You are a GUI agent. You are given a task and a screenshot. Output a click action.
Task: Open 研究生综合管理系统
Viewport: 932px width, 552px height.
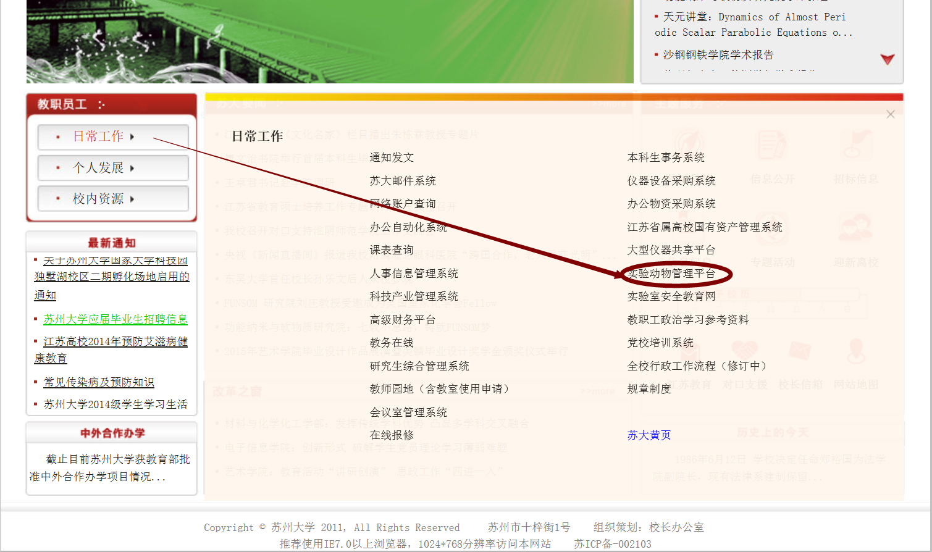pyautogui.click(x=419, y=366)
